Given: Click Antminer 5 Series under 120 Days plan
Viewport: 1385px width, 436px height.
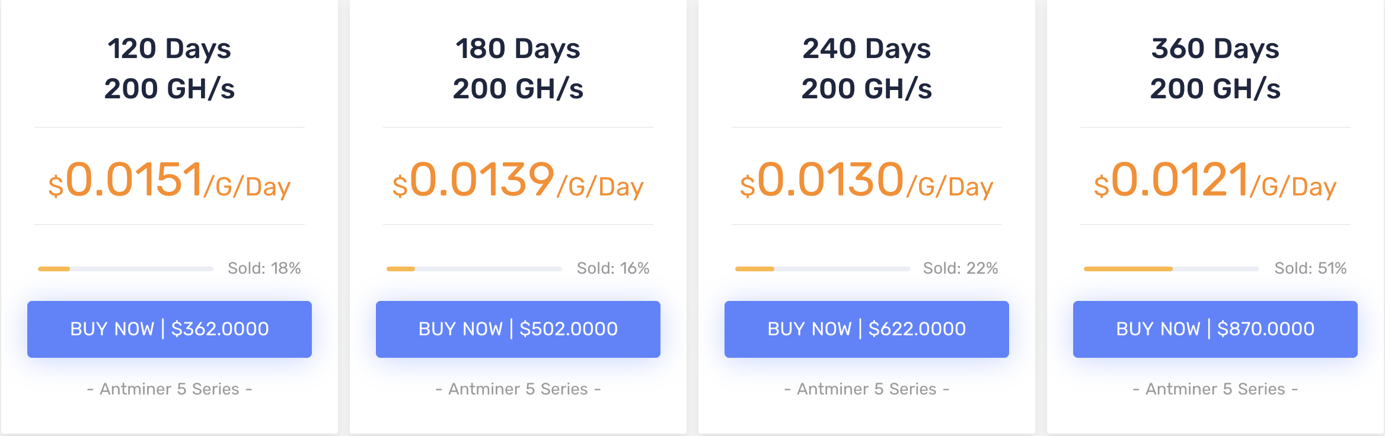Looking at the screenshot, I should [170, 389].
